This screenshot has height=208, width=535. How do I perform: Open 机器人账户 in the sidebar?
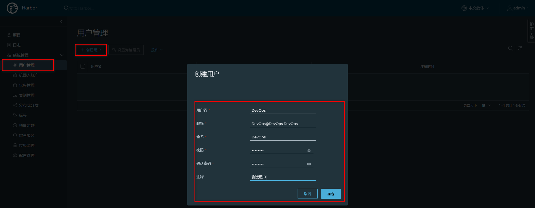tap(28, 75)
